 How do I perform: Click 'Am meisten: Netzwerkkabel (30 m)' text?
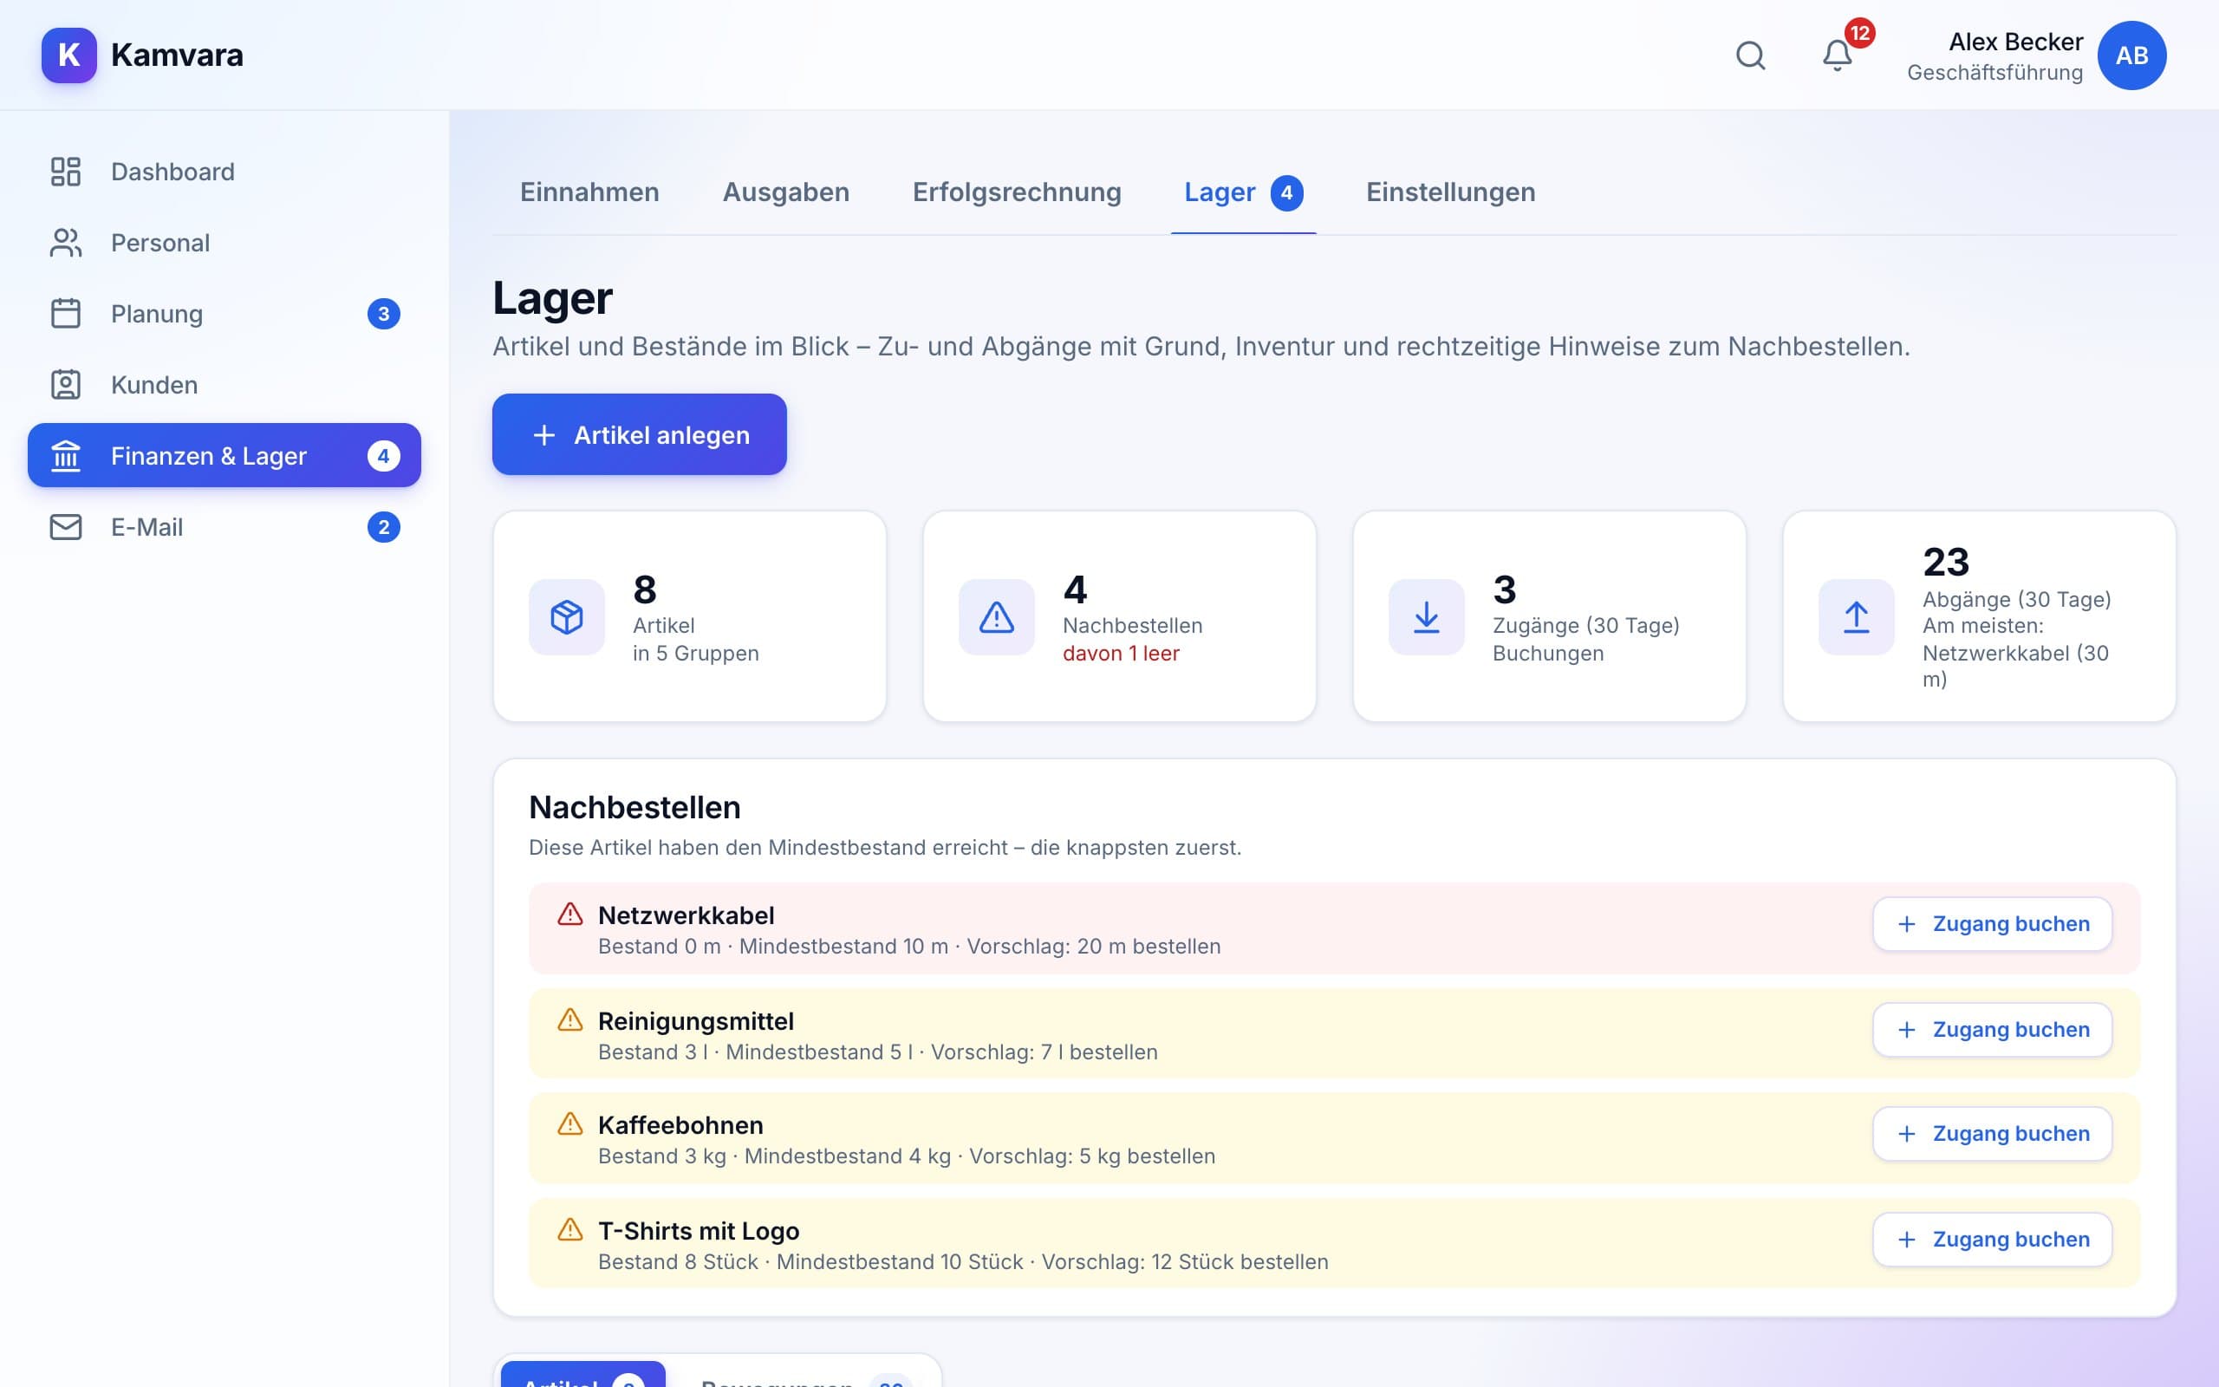pyautogui.click(x=2015, y=652)
